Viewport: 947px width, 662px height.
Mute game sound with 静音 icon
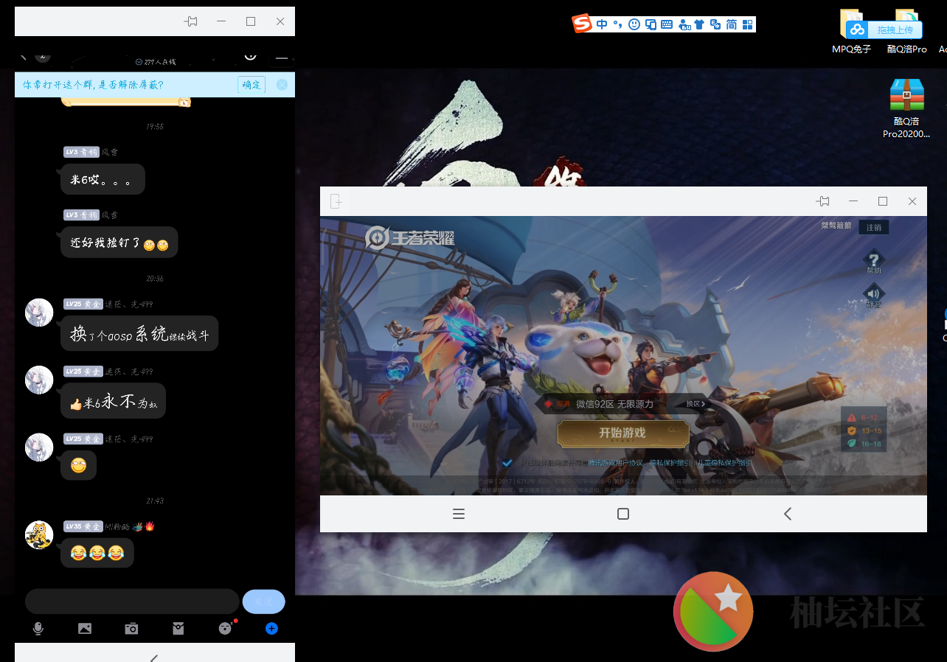click(x=874, y=295)
